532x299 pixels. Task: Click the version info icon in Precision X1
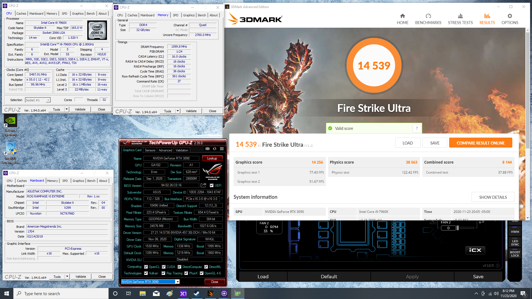click(x=498, y=266)
